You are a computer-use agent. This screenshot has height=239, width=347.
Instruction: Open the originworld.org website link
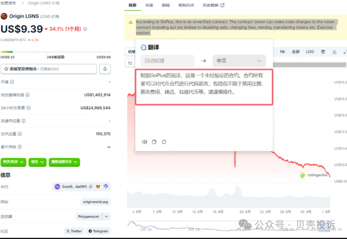(95, 202)
